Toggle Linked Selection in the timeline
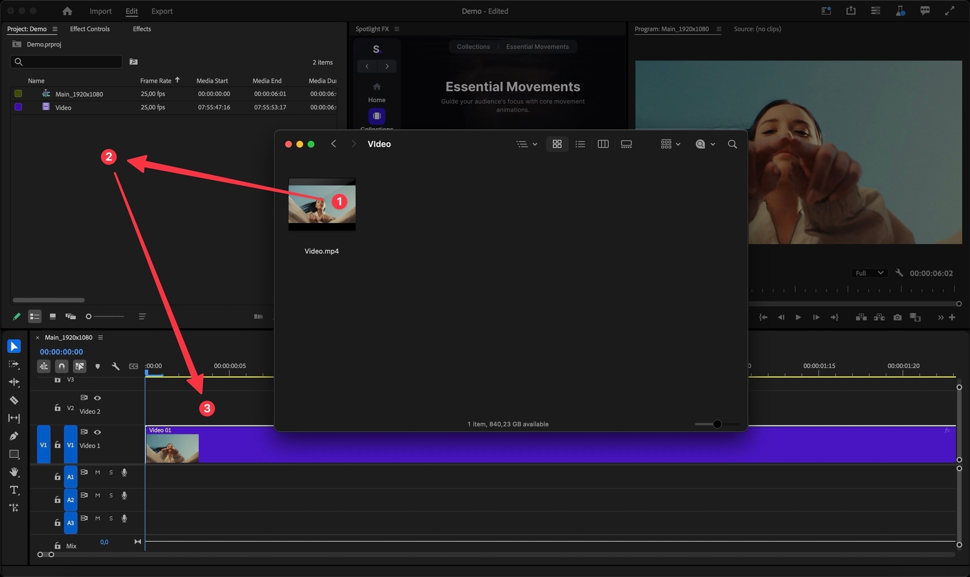This screenshot has height=577, width=970. pos(80,366)
